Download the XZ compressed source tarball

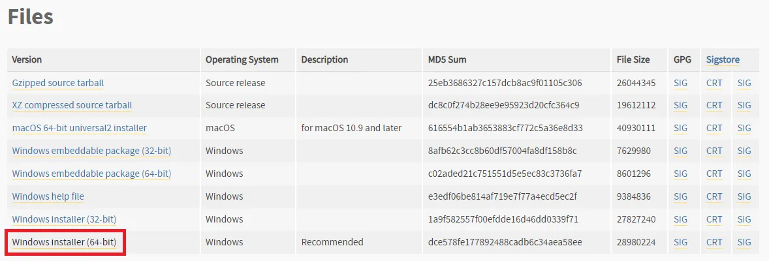tap(72, 105)
